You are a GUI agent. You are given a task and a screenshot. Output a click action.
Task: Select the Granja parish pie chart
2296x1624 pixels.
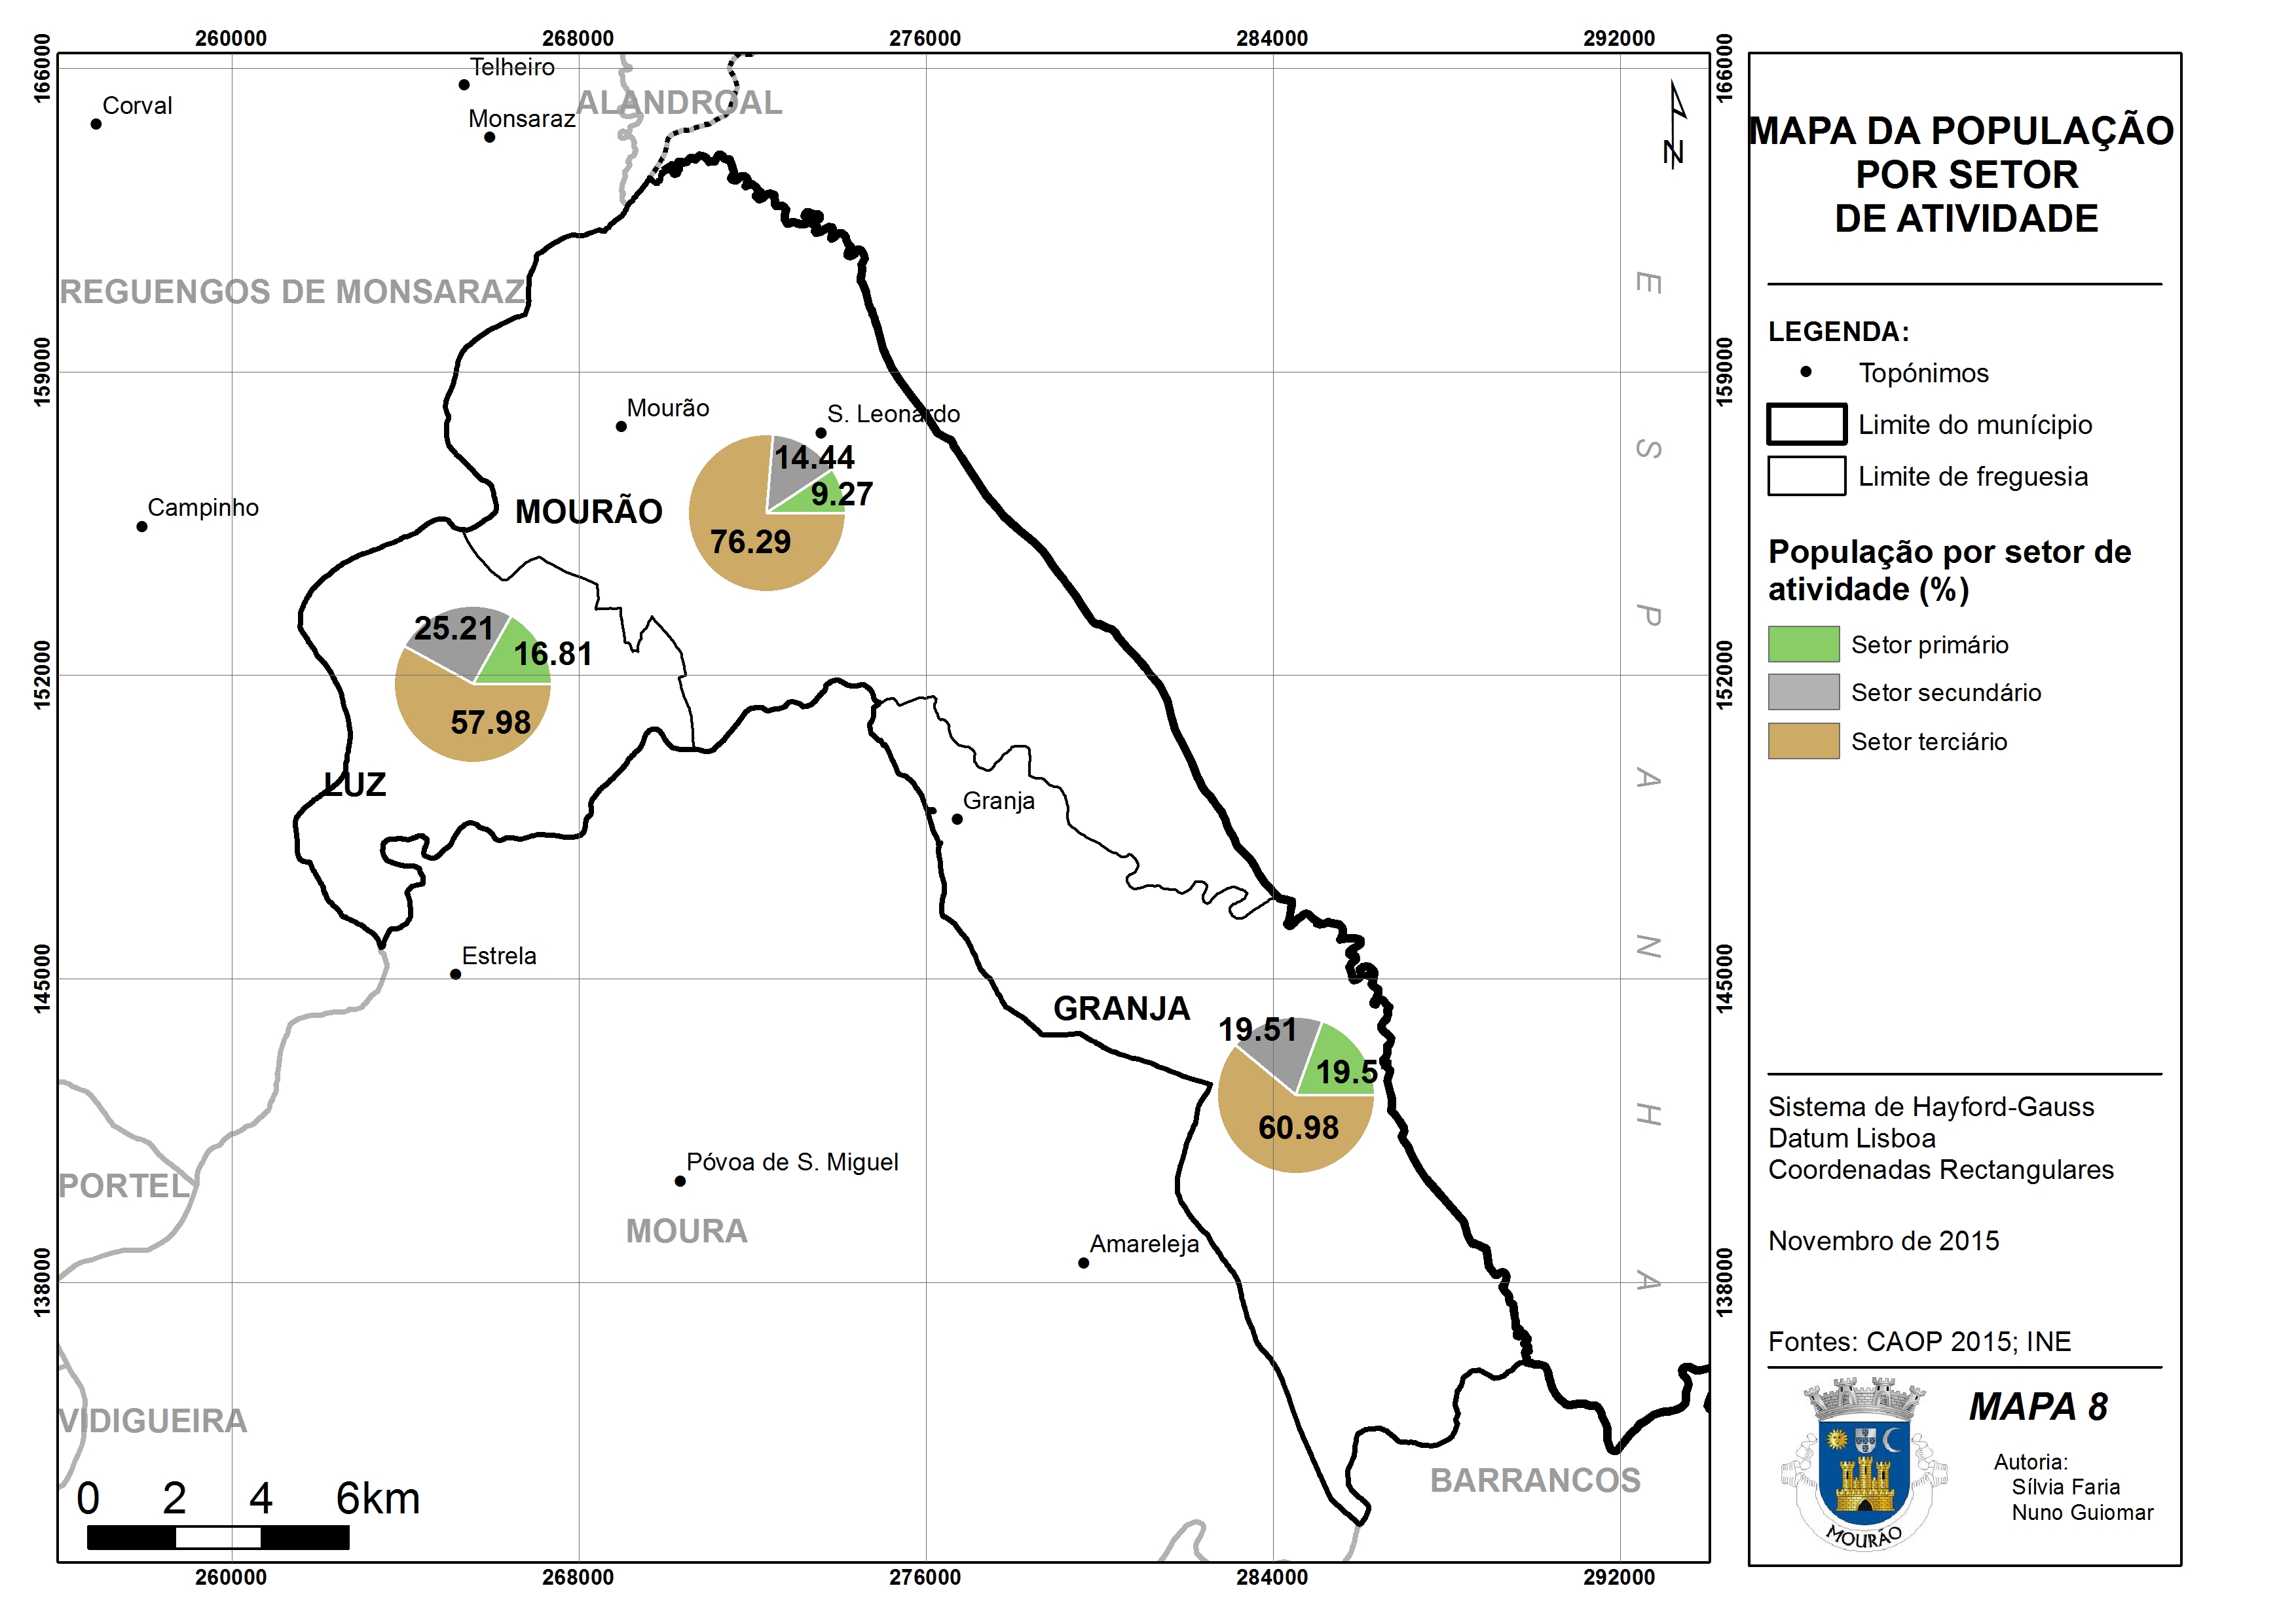coord(1295,1095)
